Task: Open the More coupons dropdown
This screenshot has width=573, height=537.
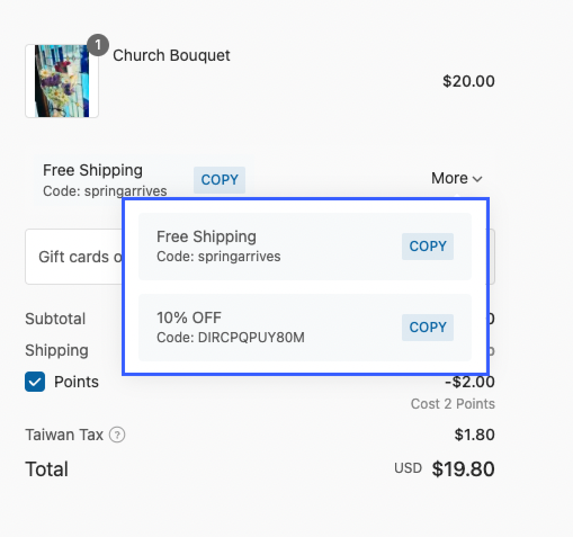Action: 456,178
